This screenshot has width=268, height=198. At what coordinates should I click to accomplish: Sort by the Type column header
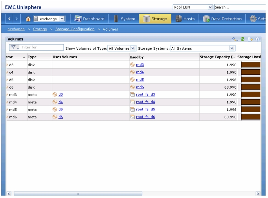pyautogui.click(x=40, y=57)
